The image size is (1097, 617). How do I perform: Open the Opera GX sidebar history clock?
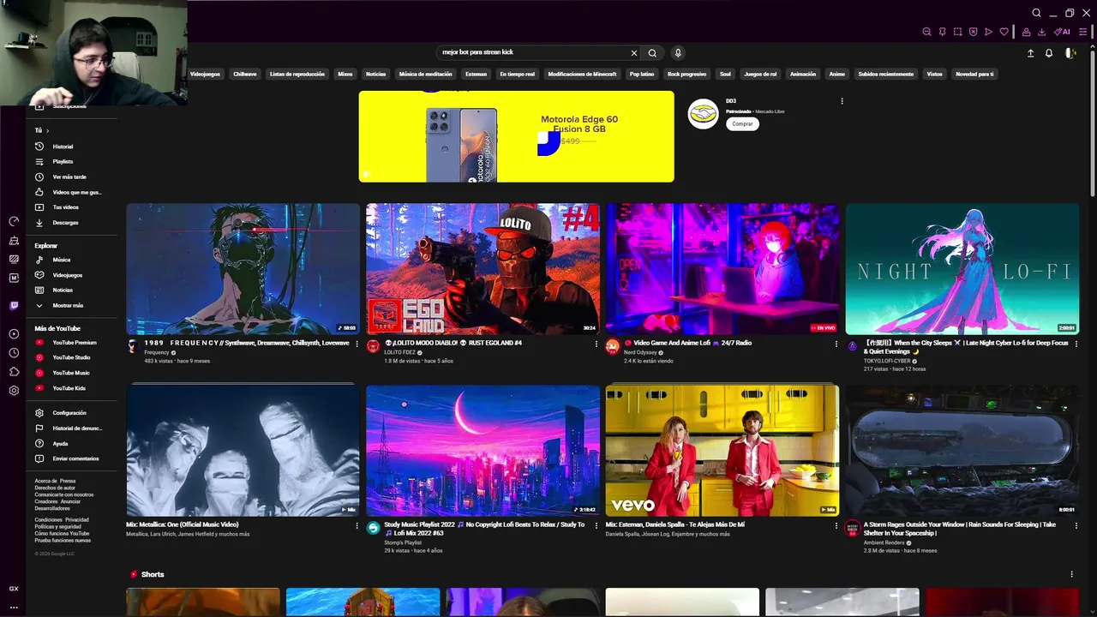[x=14, y=353]
